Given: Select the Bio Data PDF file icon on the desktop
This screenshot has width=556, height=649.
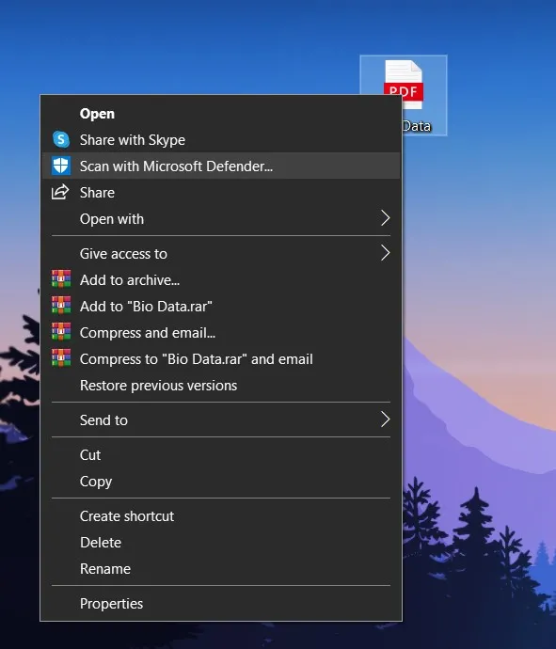Looking at the screenshot, I should coord(404,85).
